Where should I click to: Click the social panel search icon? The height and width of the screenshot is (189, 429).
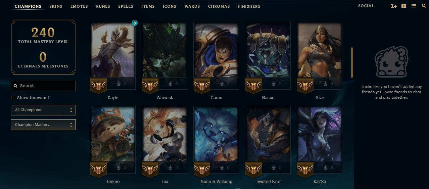coord(424,6)
